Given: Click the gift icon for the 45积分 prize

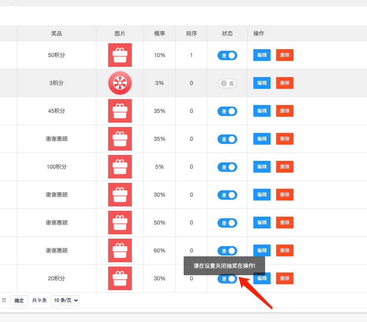Looking at the screenshot, I should [x=120, y=111].
